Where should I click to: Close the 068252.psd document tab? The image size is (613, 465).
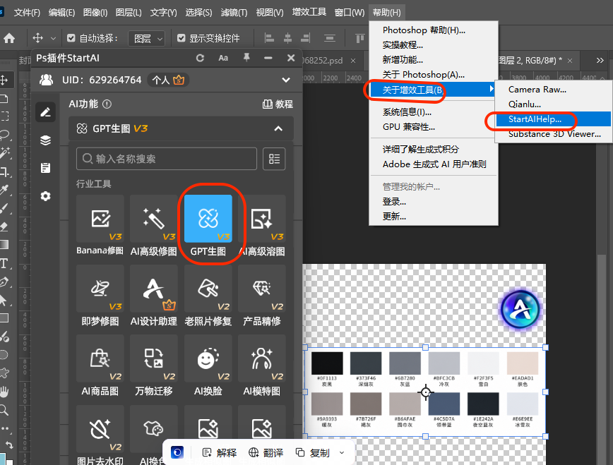click(353, 61)
